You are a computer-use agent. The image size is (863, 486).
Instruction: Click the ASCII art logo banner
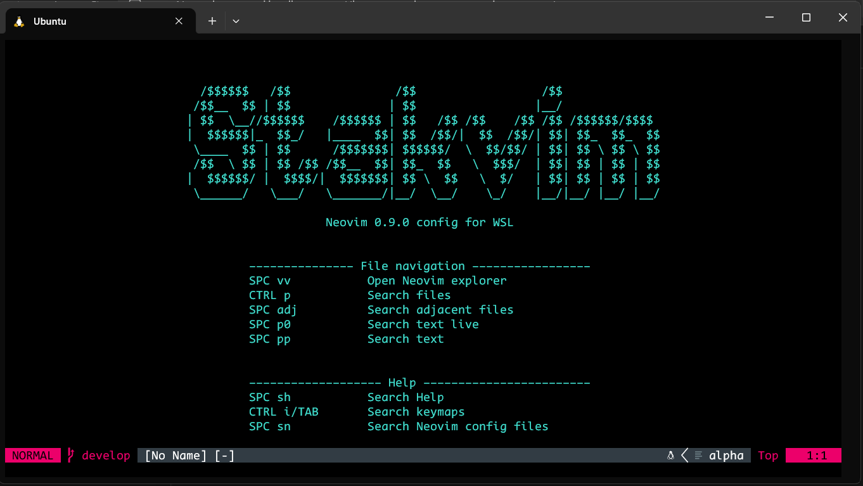424,143
